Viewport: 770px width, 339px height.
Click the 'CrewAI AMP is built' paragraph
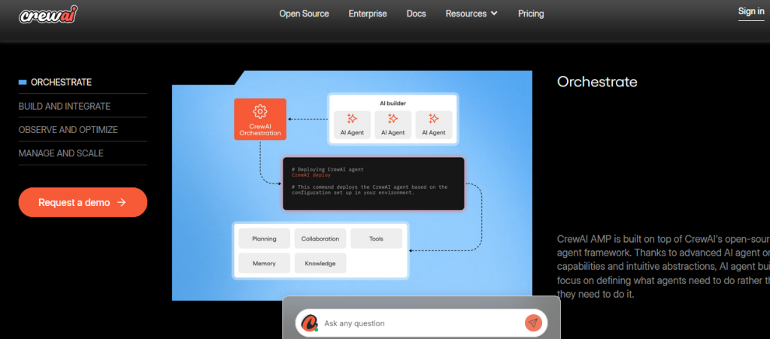click(x=663, y=267)
